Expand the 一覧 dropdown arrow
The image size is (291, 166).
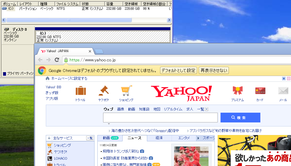pyautogui.click(x=207, y=109)
